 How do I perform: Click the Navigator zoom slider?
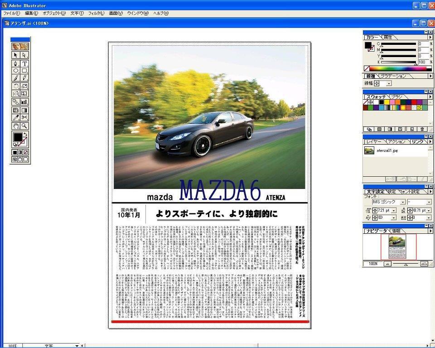(406, 264)
